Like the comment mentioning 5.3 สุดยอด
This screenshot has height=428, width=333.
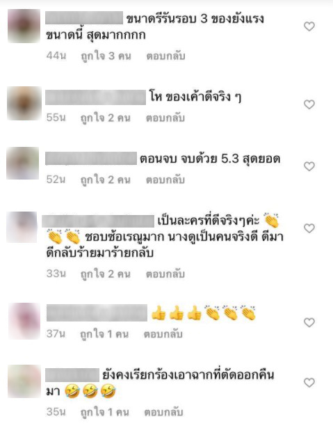click(x=309, y=166)
